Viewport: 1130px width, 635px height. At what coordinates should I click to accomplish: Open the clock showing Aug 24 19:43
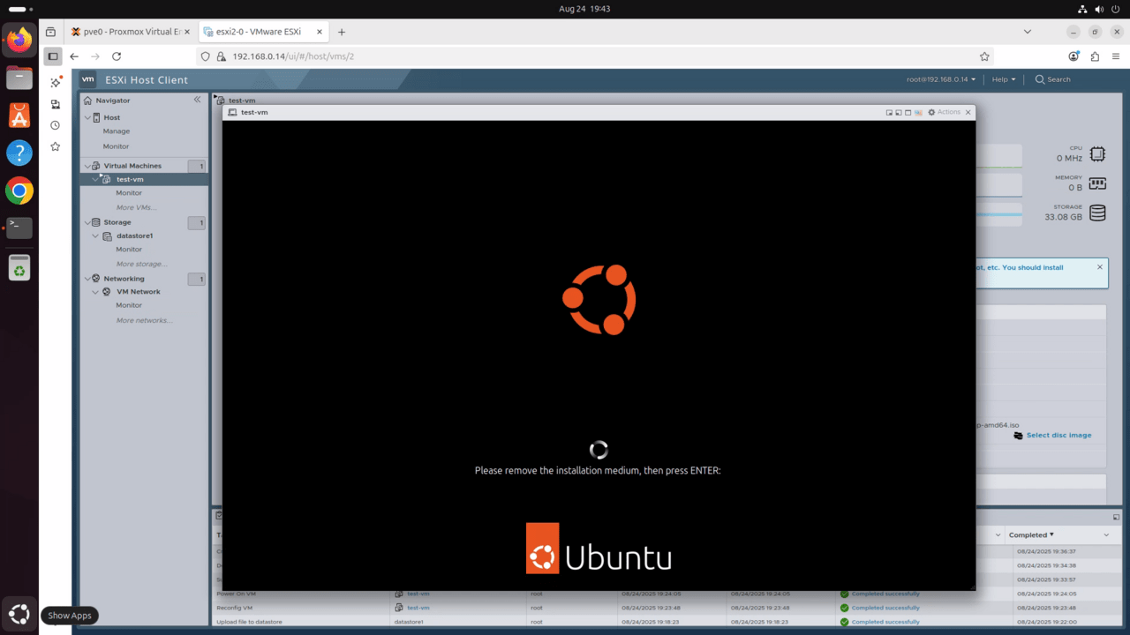pos(584,8)
